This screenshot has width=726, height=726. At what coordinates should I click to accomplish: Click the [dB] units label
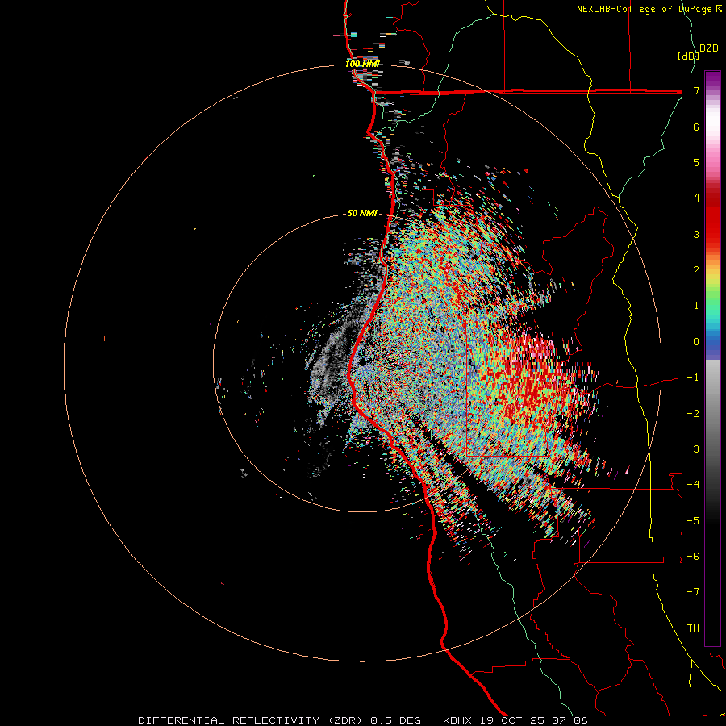688,56
